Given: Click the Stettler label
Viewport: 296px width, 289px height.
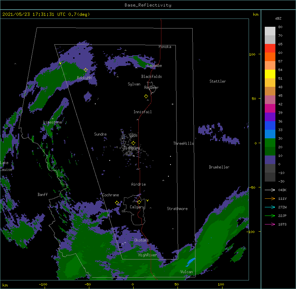Looking at the screenshot, I should click(x=217, y=81).
